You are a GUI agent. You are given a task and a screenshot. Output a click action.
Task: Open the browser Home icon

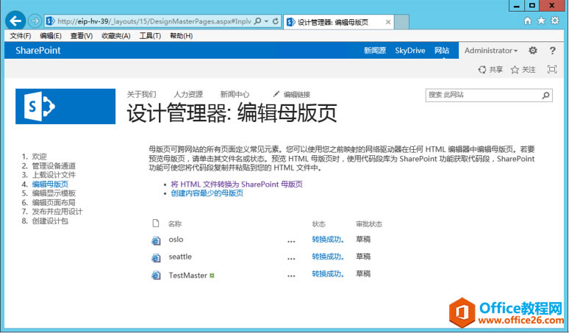click(528, 21)
